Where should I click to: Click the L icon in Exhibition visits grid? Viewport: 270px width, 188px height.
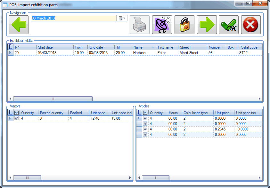pyautogui.click(x=10, y=47)
